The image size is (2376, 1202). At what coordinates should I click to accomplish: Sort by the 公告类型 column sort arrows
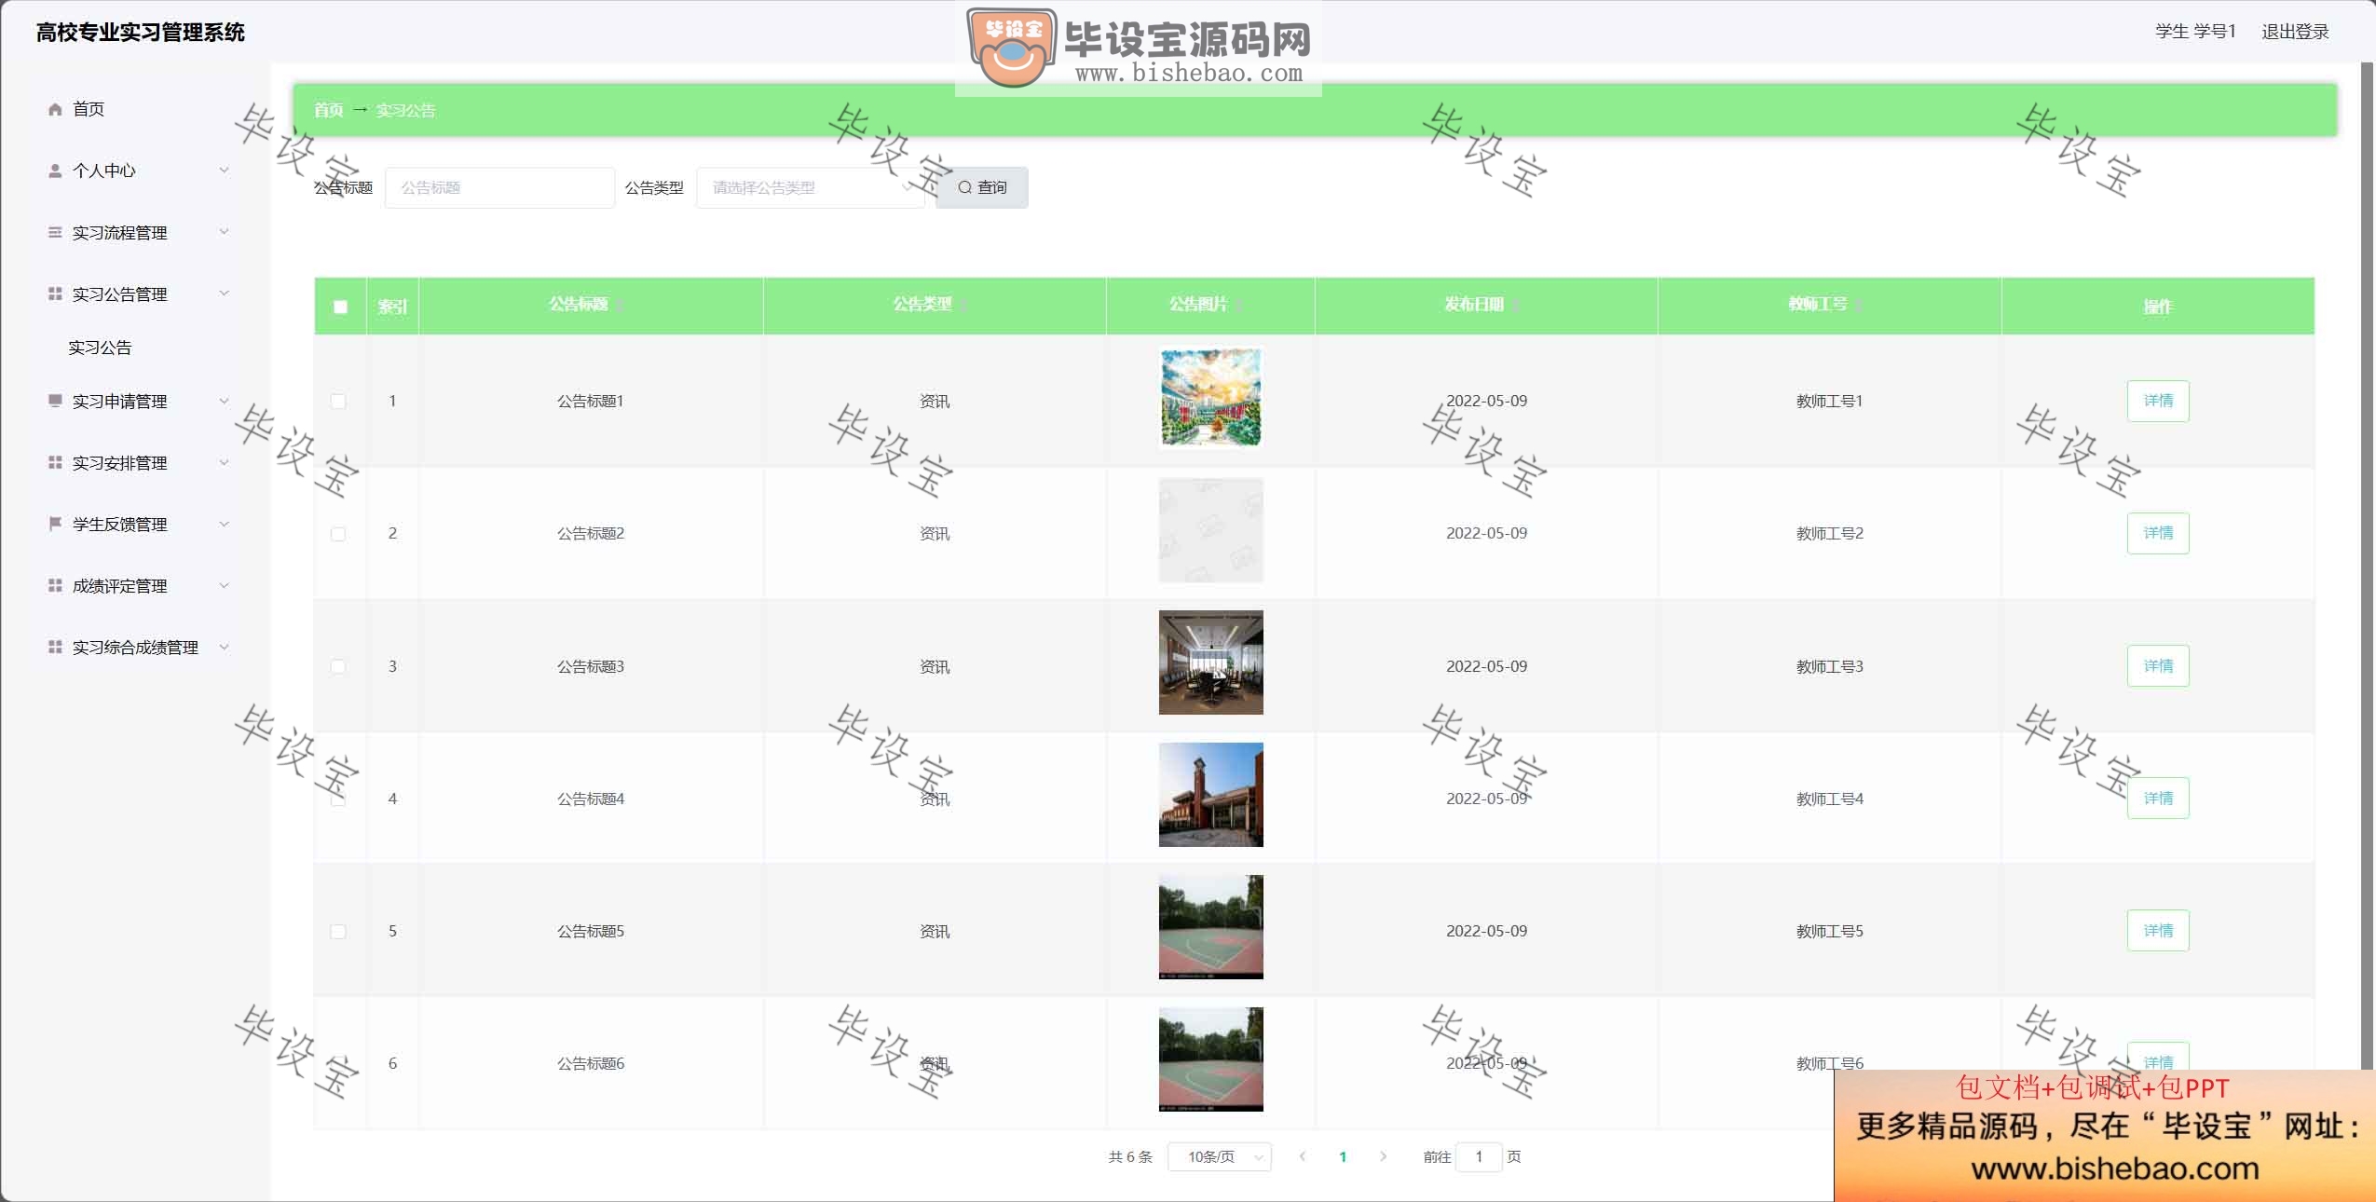(963, 305)
